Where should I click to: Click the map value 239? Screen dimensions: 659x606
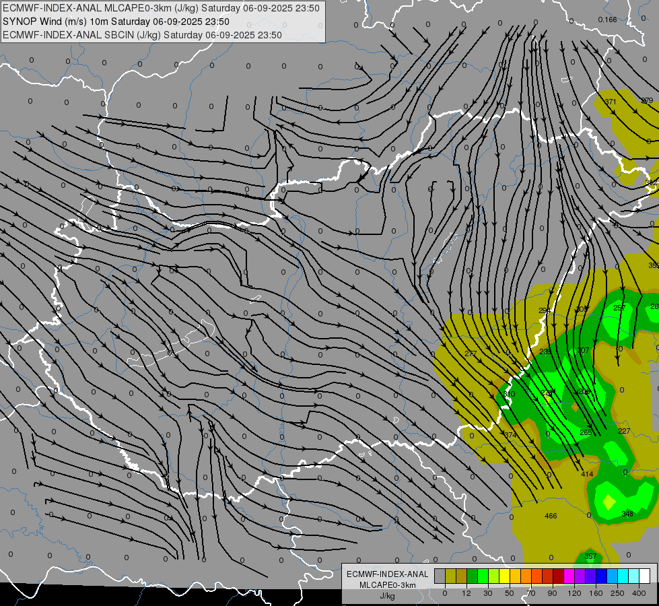545,351
